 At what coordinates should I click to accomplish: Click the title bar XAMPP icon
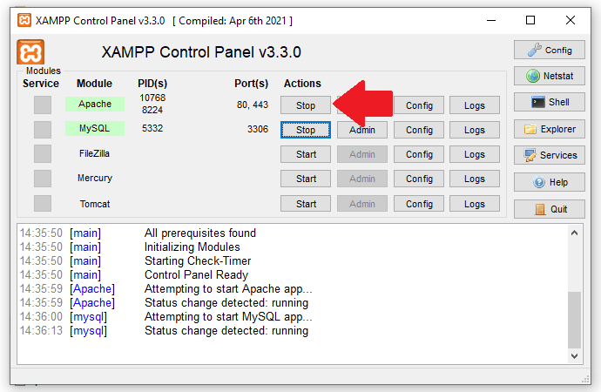pos(24,20)
